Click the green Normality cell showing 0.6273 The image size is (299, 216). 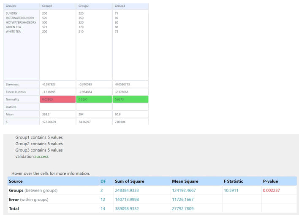(x=130, y=99)
